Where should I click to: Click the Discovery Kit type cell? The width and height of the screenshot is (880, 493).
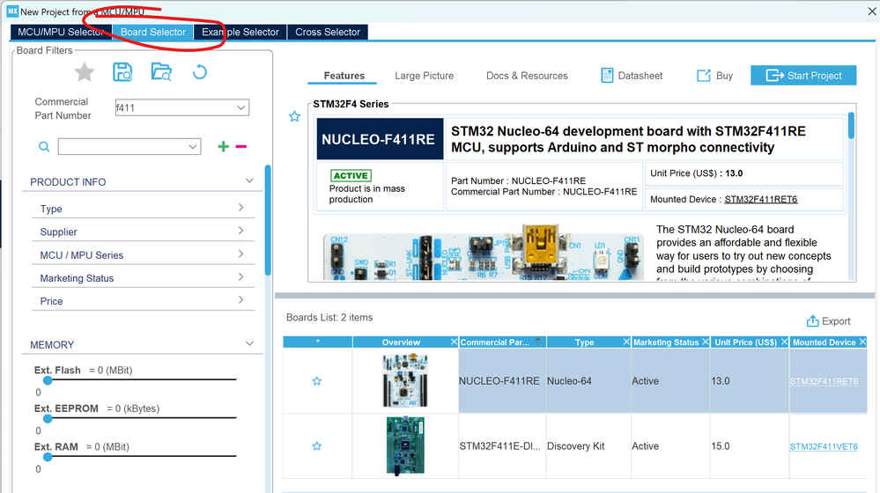pos(588,446)
